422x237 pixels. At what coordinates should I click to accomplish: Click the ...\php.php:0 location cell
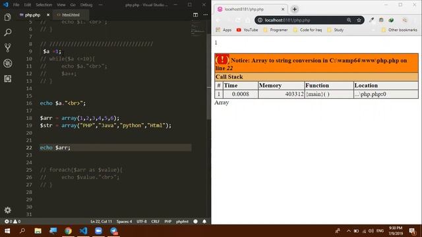(x=386, y=94)
